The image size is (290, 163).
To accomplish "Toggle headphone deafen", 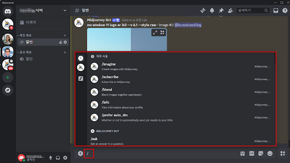I will click(58, 158).
